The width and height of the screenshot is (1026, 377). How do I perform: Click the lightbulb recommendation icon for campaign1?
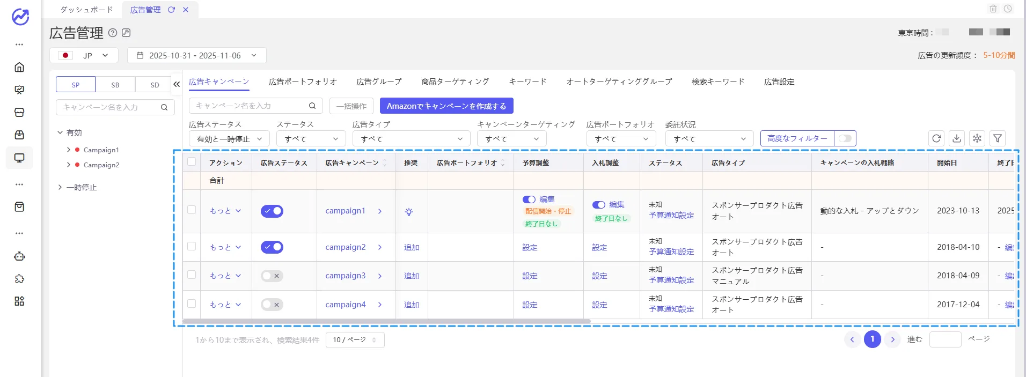click(x=409, y=212)
